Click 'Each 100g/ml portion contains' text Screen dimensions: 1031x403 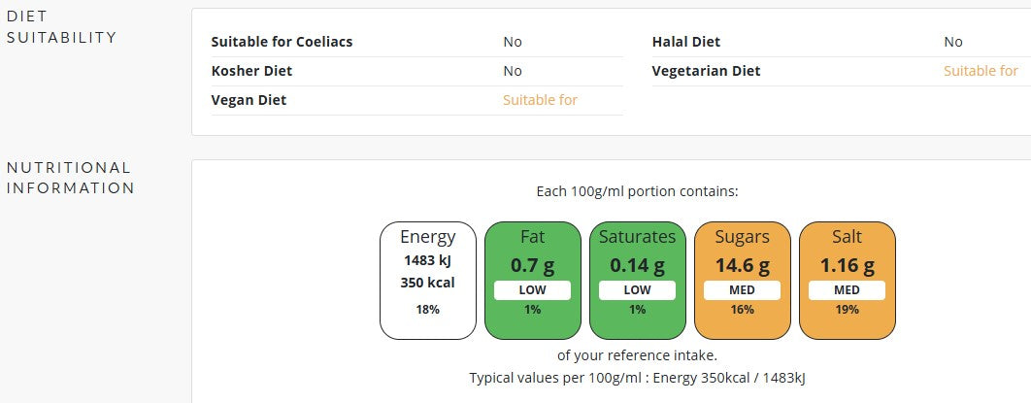pyautogui.click(x=637, y=192)
